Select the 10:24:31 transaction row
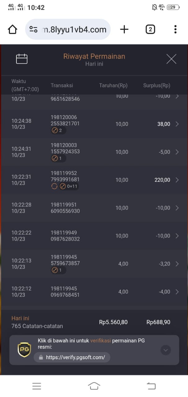The height and width of the screenshot is (397, 188). coord(94,152)
